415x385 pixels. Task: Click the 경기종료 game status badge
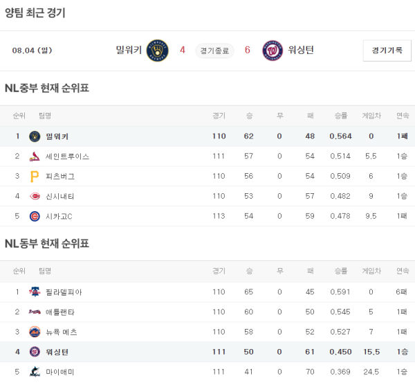tap(214, 50)
